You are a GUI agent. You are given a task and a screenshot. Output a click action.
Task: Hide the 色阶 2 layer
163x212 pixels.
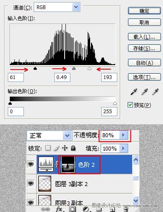pos(31,164)
